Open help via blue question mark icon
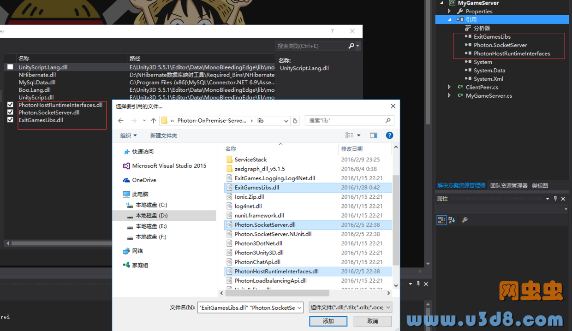This screenshot has width=572, height=331. coord(389,135)
